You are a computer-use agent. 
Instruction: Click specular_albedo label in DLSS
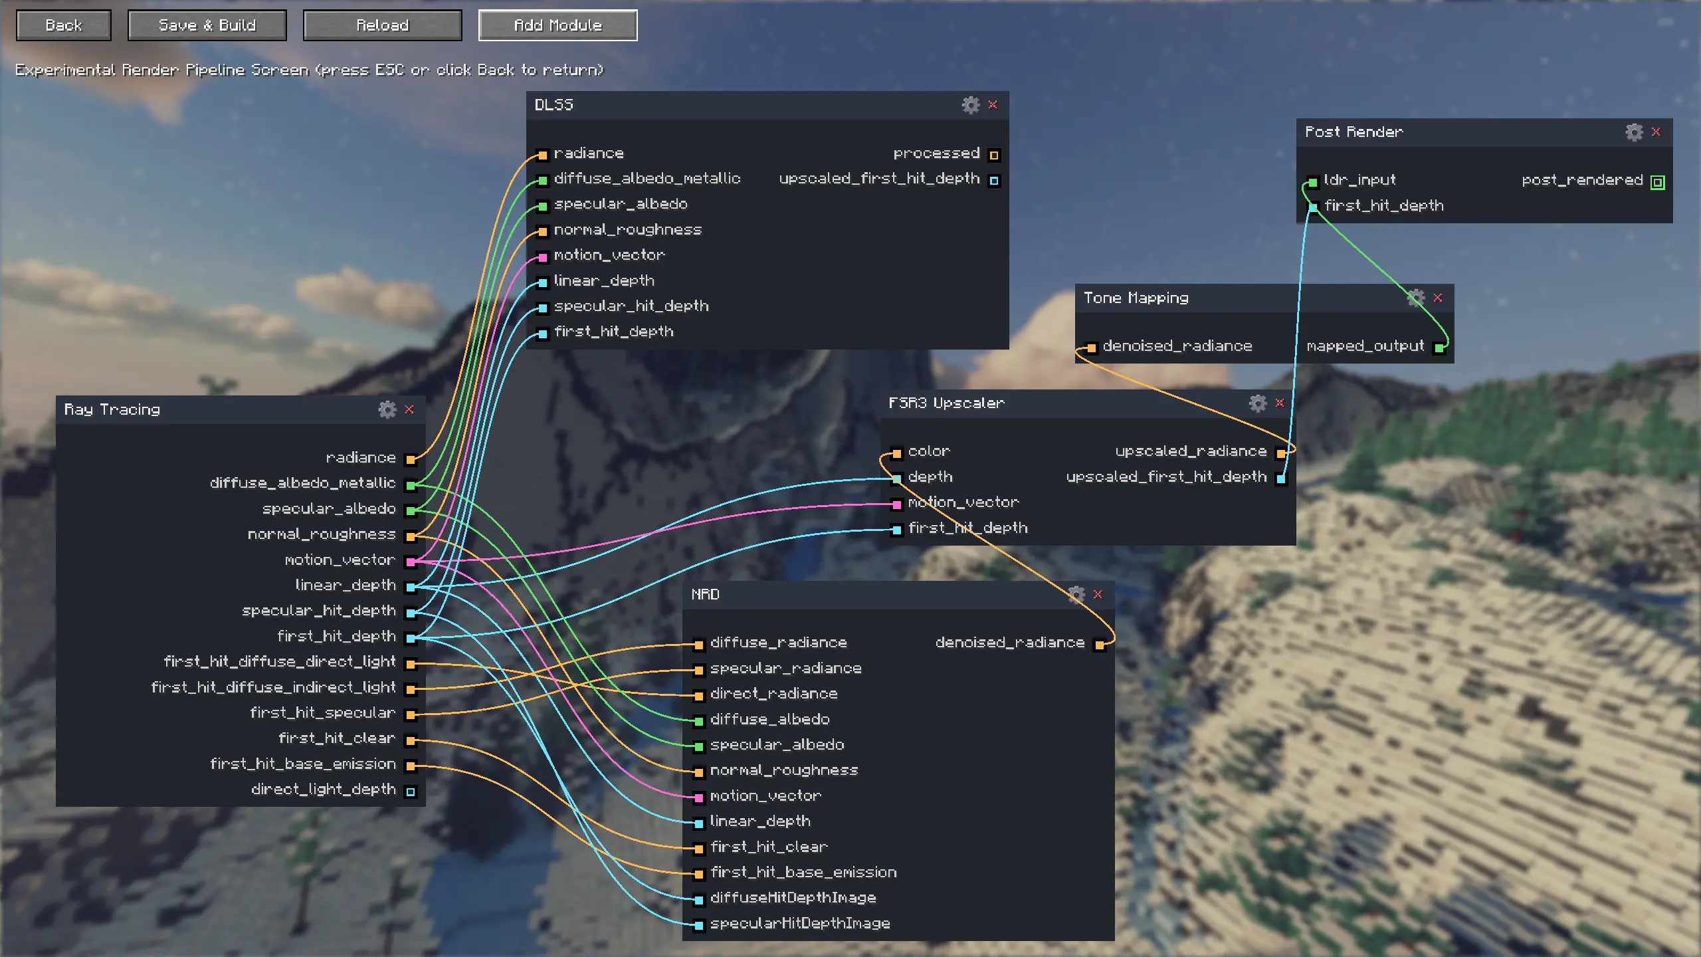click(x=621, y=204)
